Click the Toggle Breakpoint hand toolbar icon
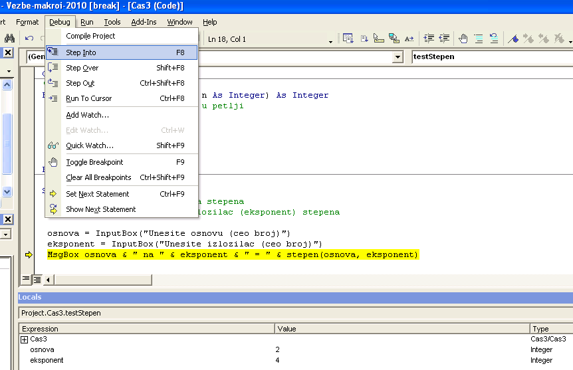This screenshot has width=573, height=370. coord(463,39)
